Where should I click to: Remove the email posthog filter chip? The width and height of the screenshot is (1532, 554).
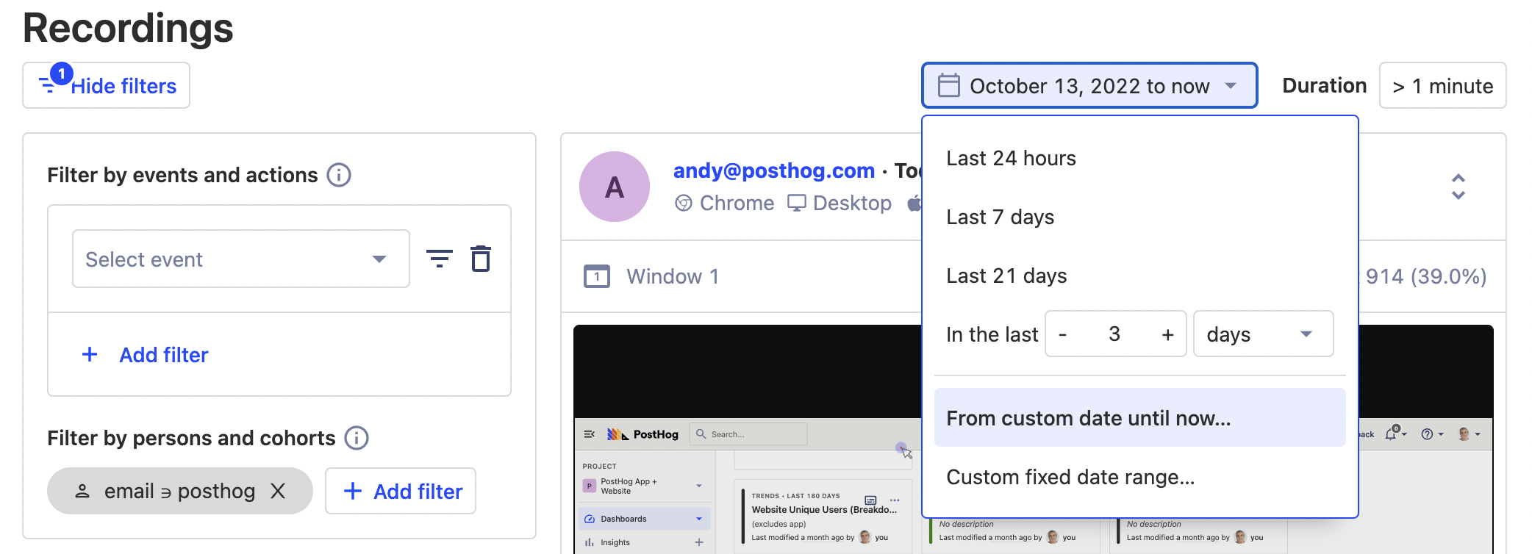[278, 491]
